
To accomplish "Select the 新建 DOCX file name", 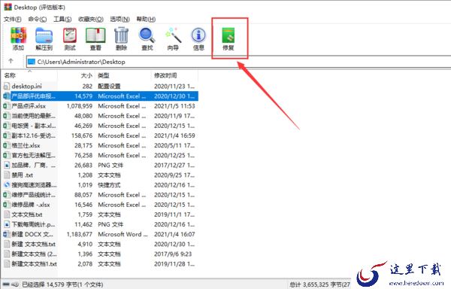I will 32,234.
